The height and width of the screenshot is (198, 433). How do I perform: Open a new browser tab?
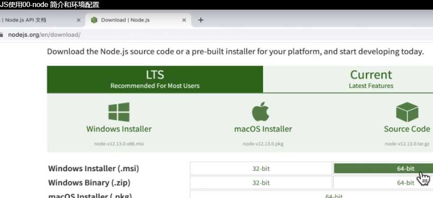click(201, 20)
